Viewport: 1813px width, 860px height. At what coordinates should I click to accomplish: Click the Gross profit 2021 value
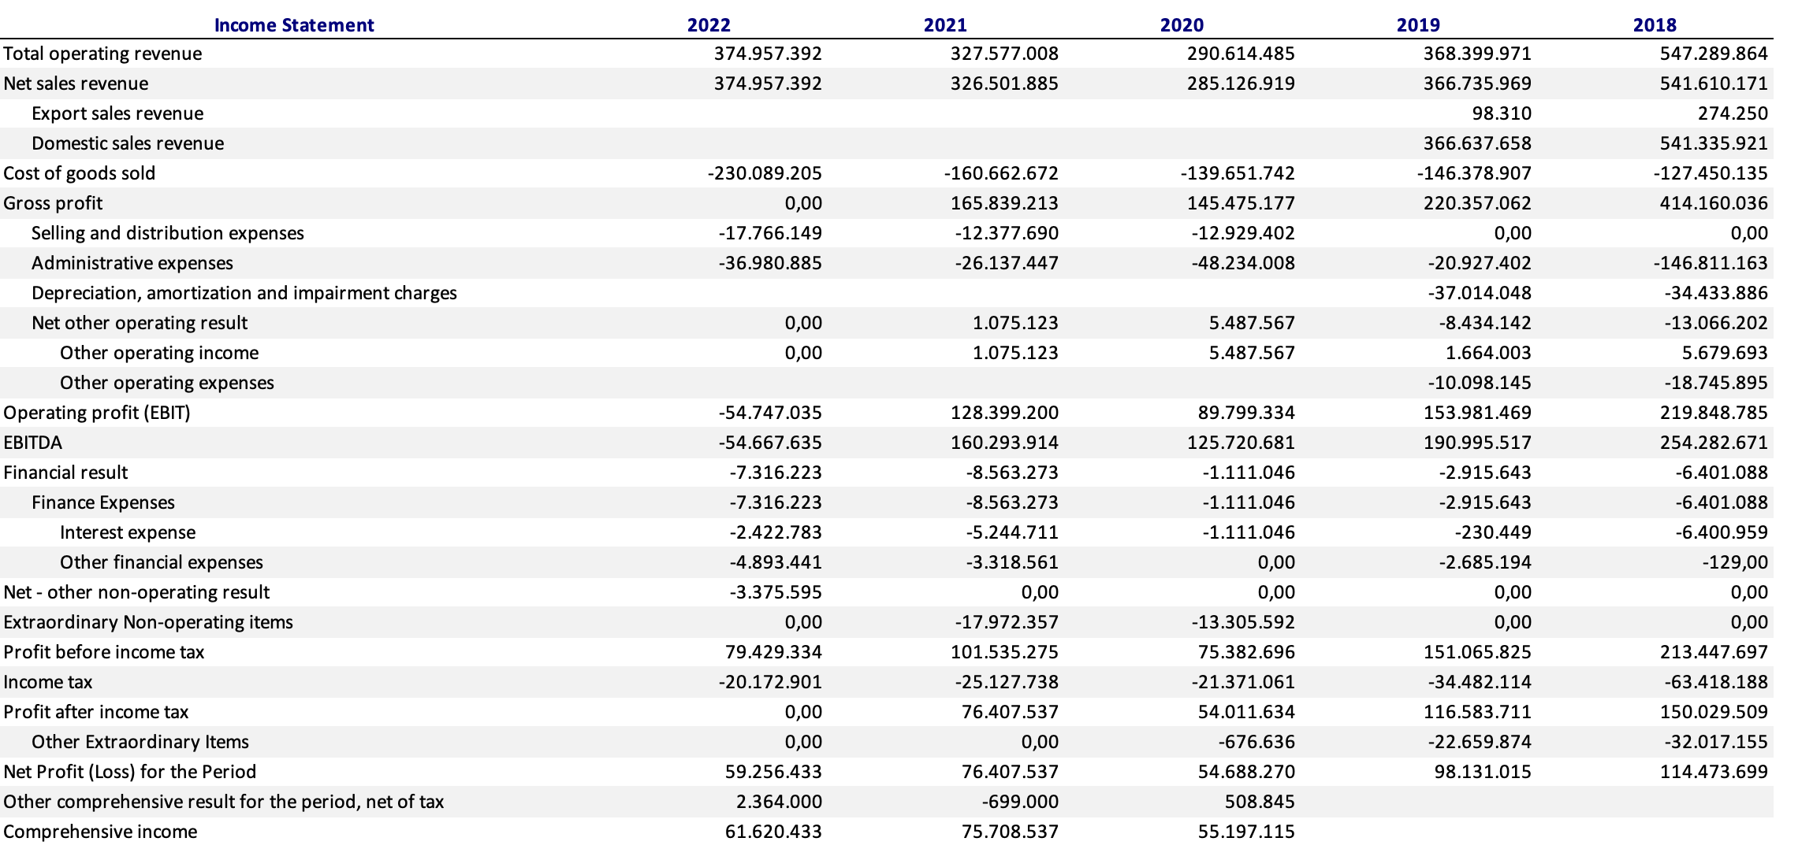1003,203
